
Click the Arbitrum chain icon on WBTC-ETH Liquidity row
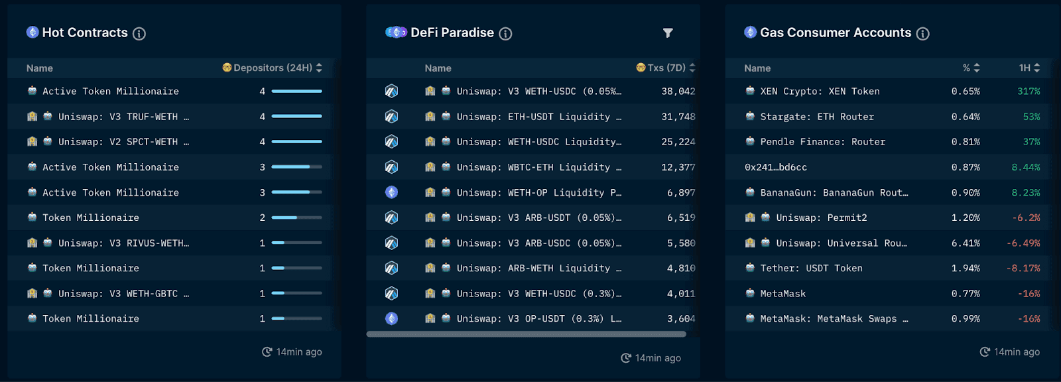click(x=391, y=167)
